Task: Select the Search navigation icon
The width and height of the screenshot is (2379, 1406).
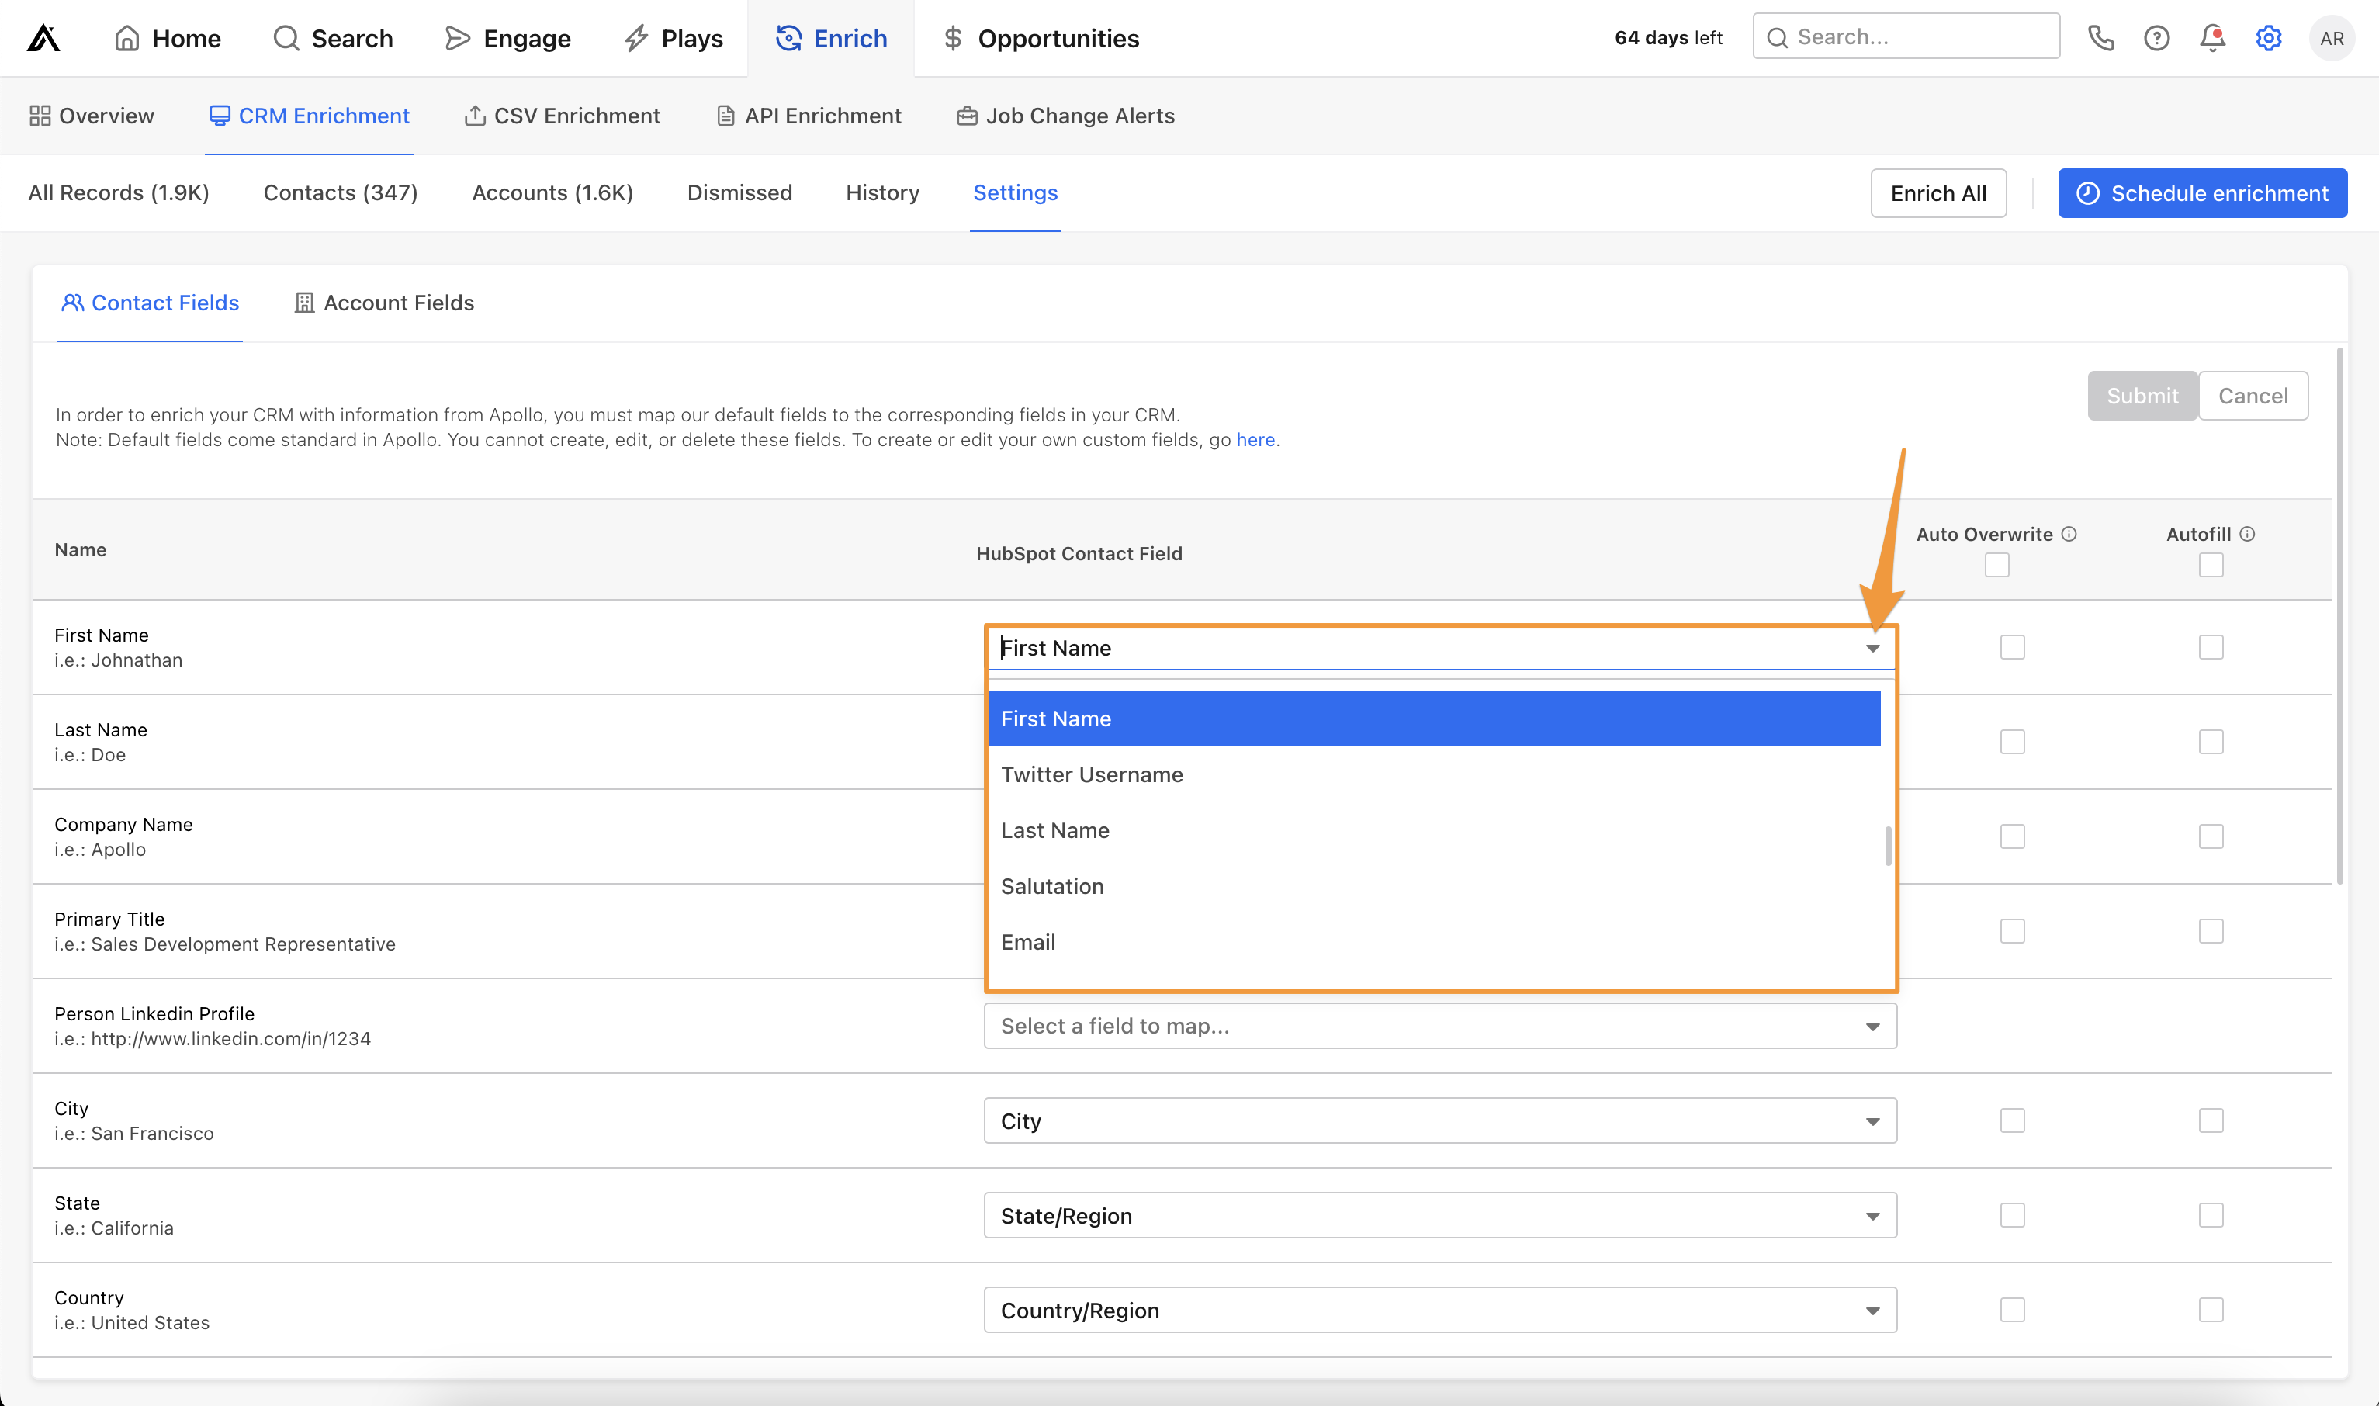Action: (x=286, y=38)
